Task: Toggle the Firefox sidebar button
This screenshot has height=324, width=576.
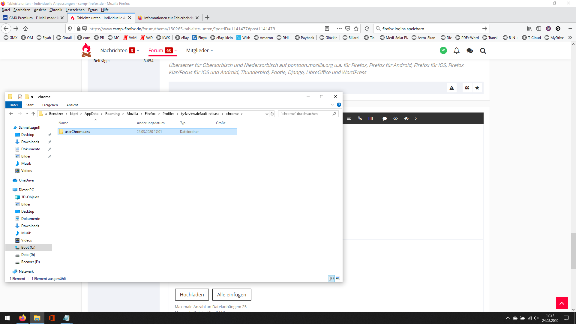Action: 539,28
